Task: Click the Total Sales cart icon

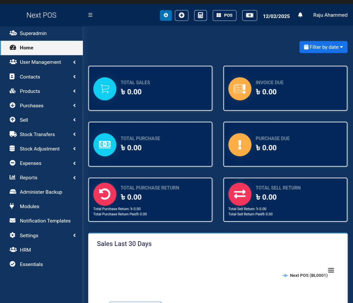Action: (105, 89)
